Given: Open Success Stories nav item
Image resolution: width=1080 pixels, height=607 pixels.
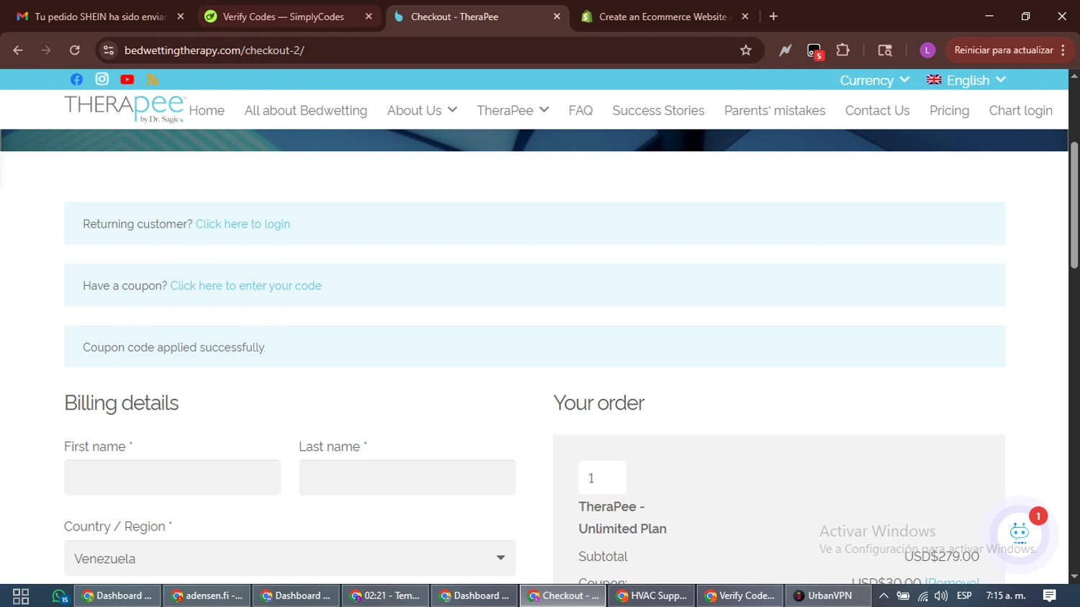Looking at the screenshot, I should pos(658,110).
